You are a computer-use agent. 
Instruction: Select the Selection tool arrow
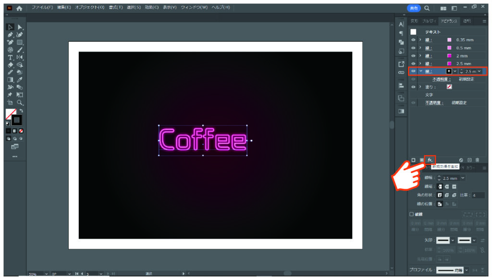pyautogui.click(x=10, y=27)
